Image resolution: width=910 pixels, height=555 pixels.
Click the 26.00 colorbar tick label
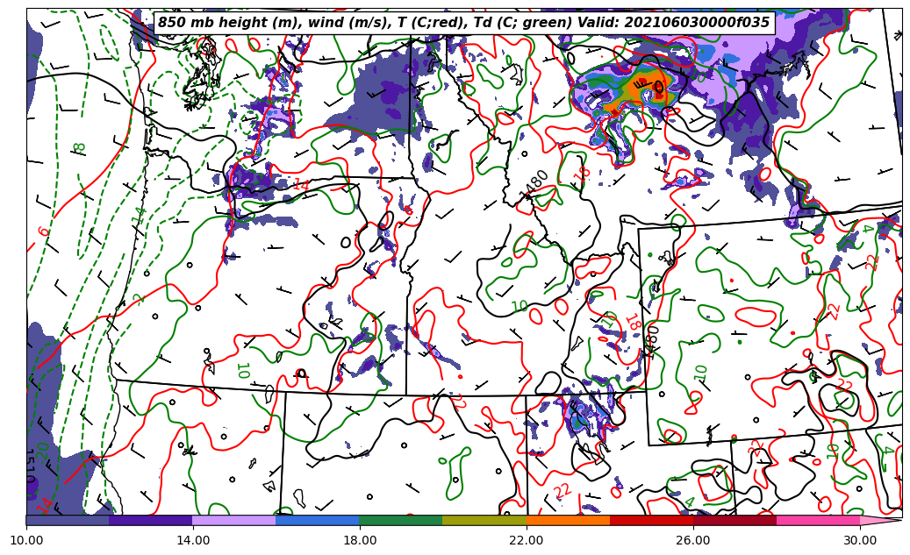(693, 541)
